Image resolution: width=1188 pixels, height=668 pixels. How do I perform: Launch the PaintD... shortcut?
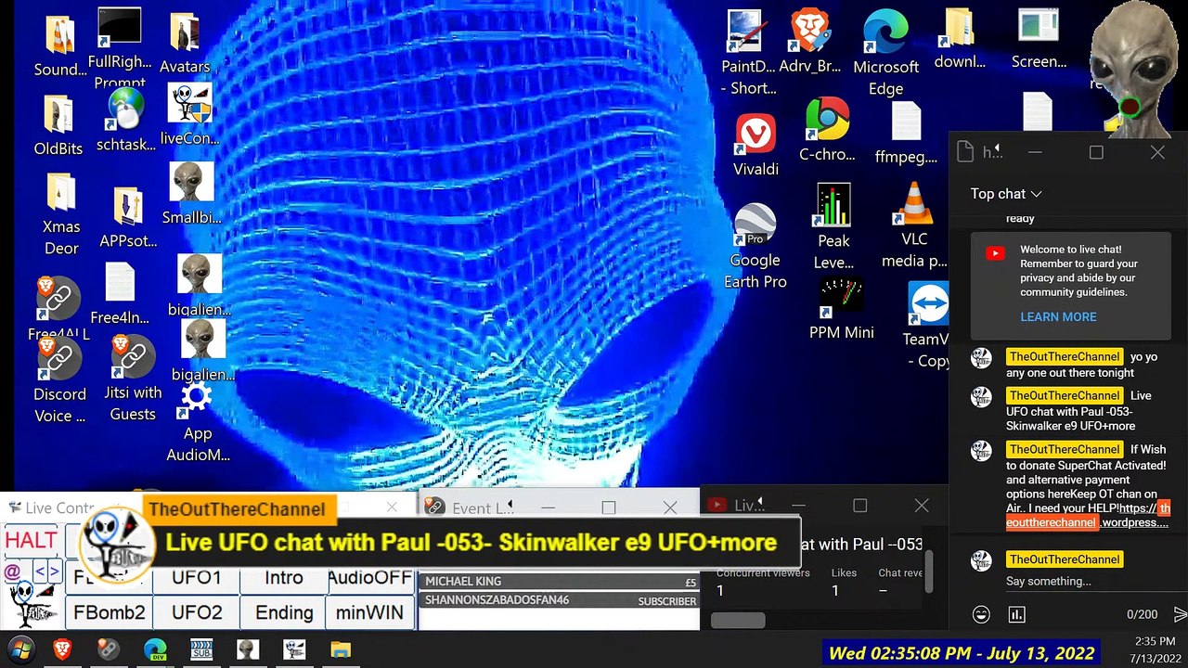click(x=747, y=54)
